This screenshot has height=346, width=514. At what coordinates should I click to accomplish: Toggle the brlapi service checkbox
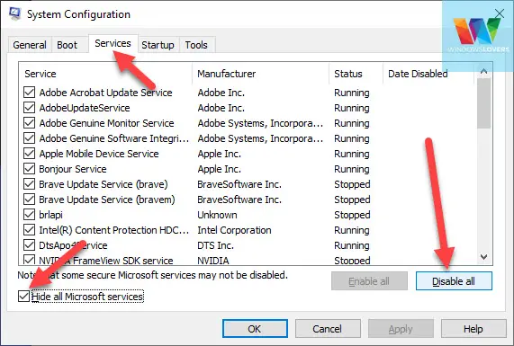pyautogui.click(x=29, y=215)
